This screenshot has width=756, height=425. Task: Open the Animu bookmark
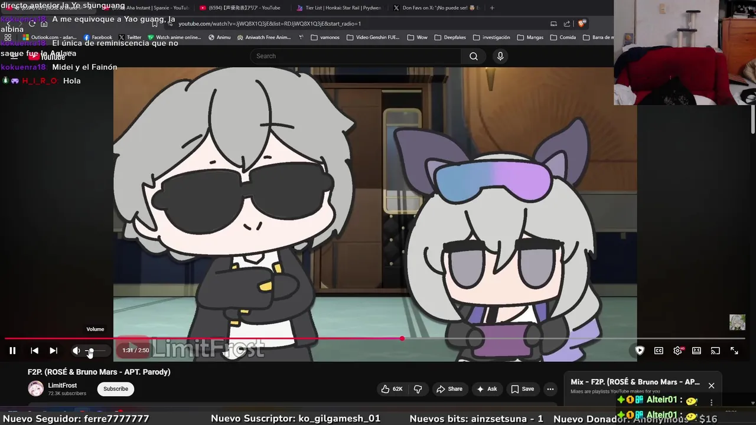point(219,37)
